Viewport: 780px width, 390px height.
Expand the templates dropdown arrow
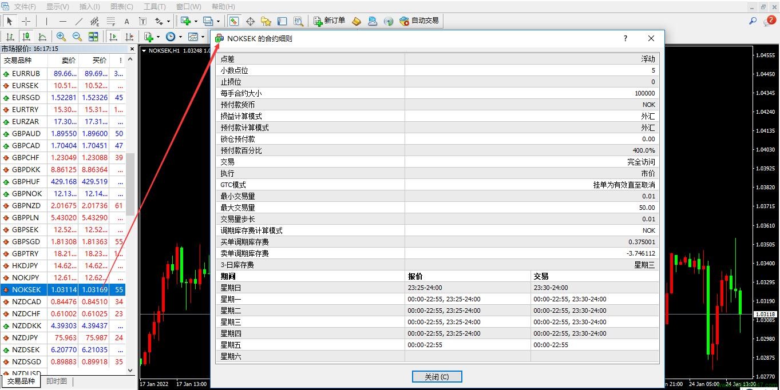[x=203, y=37]
